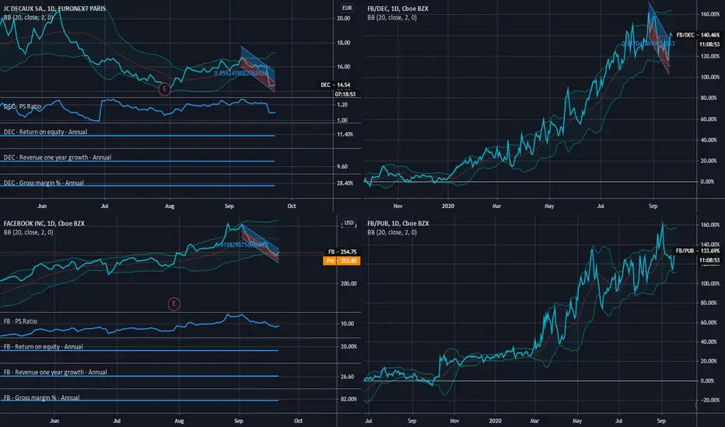Image resolution: width=725 pixels, height=427 pixels.
Task: Click the 11:08:53 countdown on FB/DEC chart
Action: 709,44
